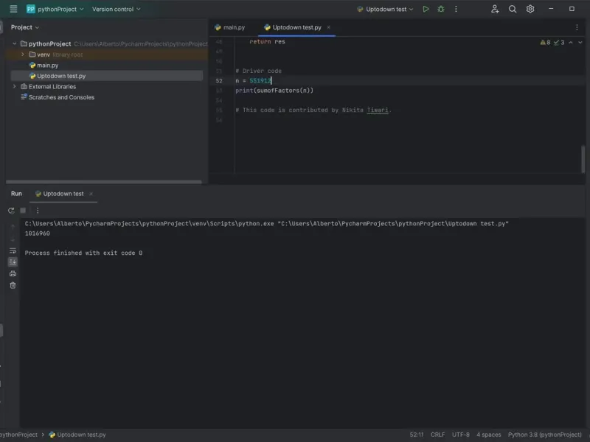590x442 pixels.
Task: Open the main hamburger menu
Action: (x=13, y=10)
